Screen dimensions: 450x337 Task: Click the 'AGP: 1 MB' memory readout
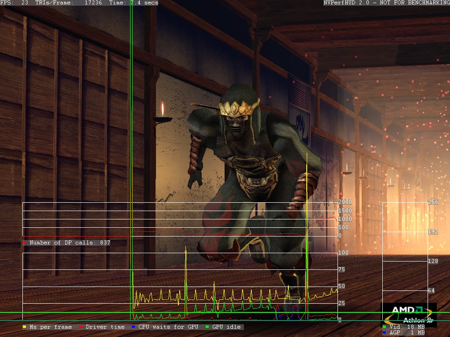[x=407, y=333]
